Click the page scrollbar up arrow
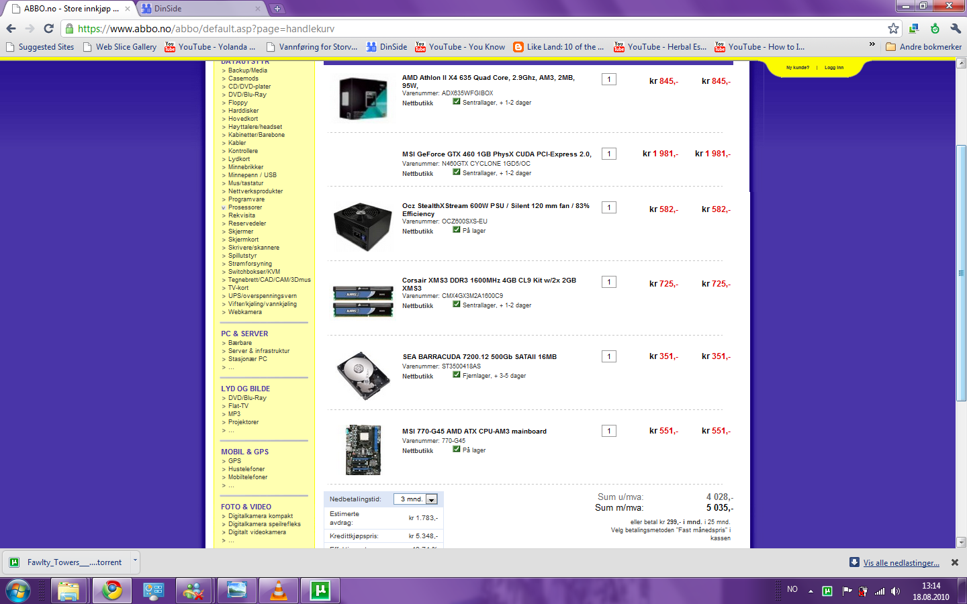This screenshot has height=604, width=967. coord(961,64)
